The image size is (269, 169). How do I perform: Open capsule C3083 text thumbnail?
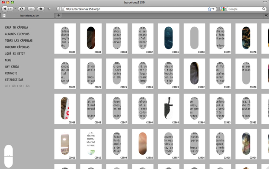(117, 39)
